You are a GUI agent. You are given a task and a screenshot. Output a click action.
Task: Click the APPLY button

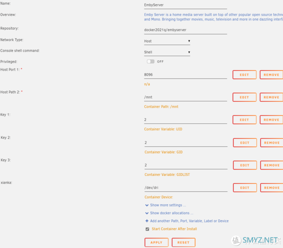(x=156, y=243)
